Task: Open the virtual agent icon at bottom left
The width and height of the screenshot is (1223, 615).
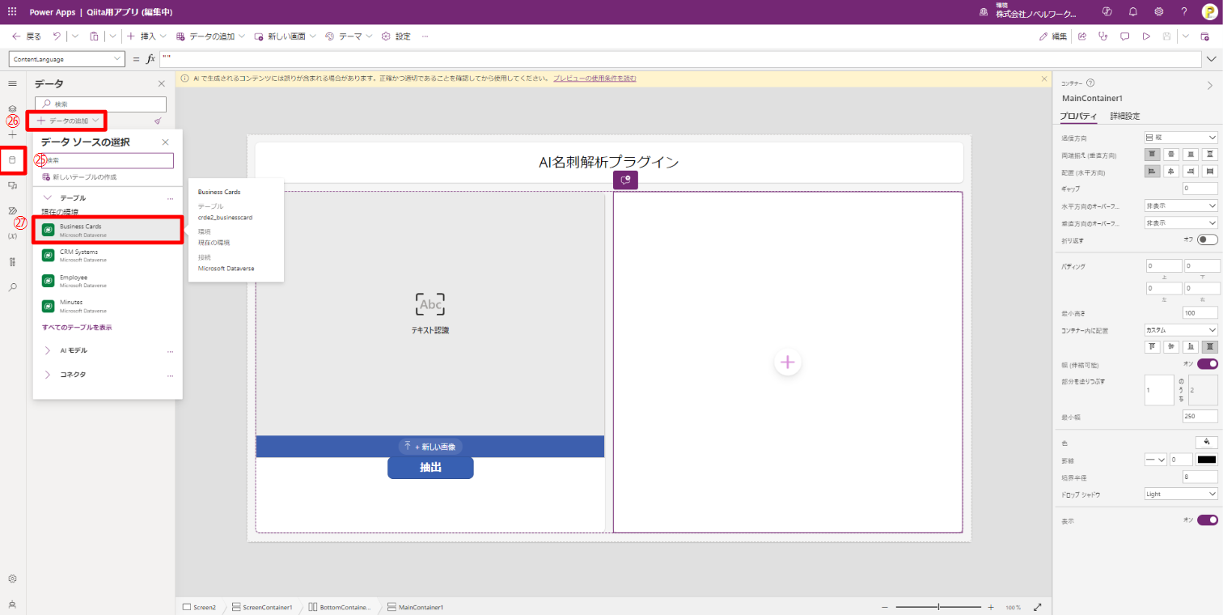Action: click(12, 604)
